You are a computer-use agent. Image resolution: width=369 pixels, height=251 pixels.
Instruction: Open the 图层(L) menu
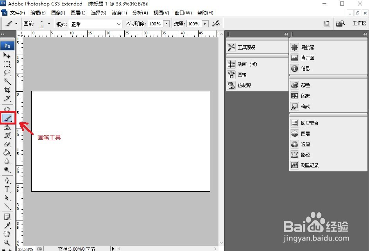(78, 13)
